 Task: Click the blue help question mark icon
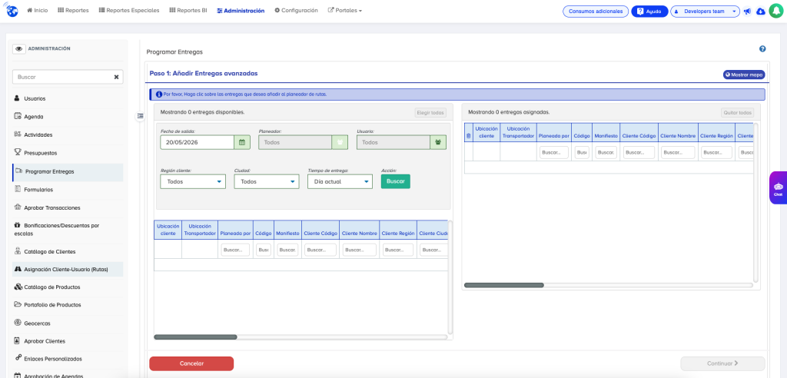click(762, 48)
